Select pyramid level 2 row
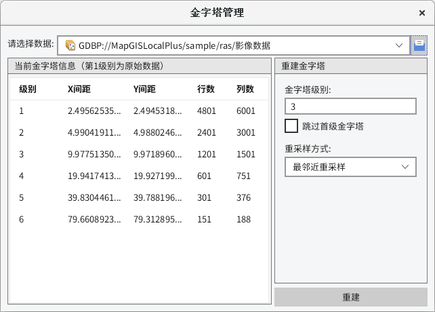This screenshot has width=435, height=312. [x=139, y=132]
